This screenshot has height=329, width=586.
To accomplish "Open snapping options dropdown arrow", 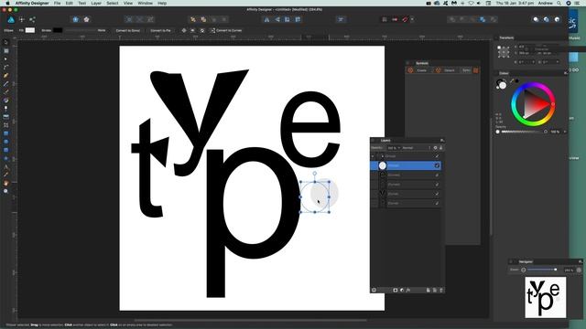I will coord(412,19).
